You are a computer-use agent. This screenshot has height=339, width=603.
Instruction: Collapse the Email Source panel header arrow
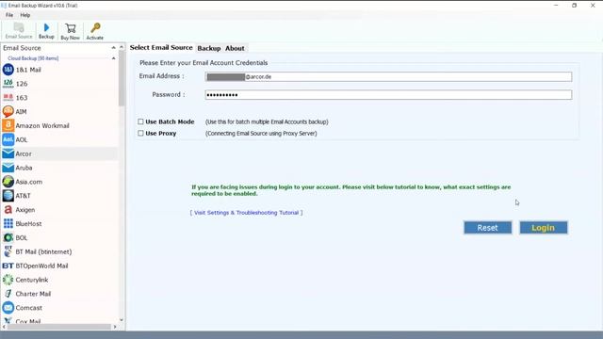coord(113,48)
